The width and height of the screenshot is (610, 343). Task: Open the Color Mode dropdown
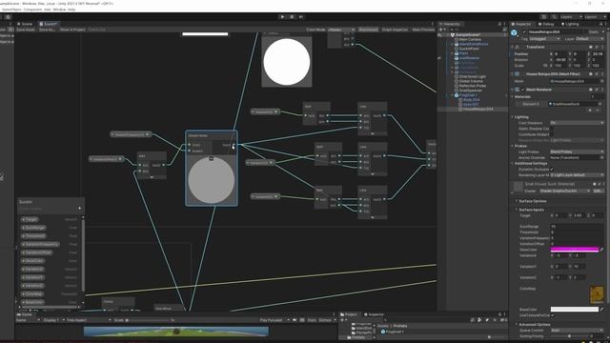tap(341, 30)
